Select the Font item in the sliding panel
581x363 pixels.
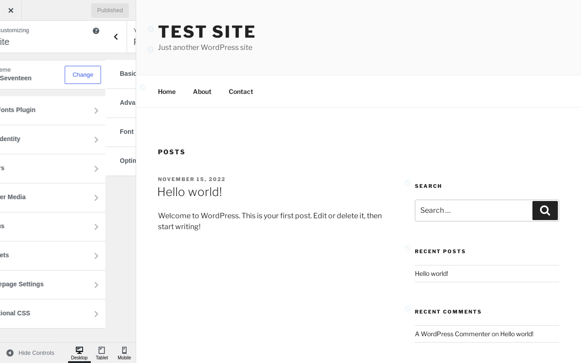tap(121, 132)
